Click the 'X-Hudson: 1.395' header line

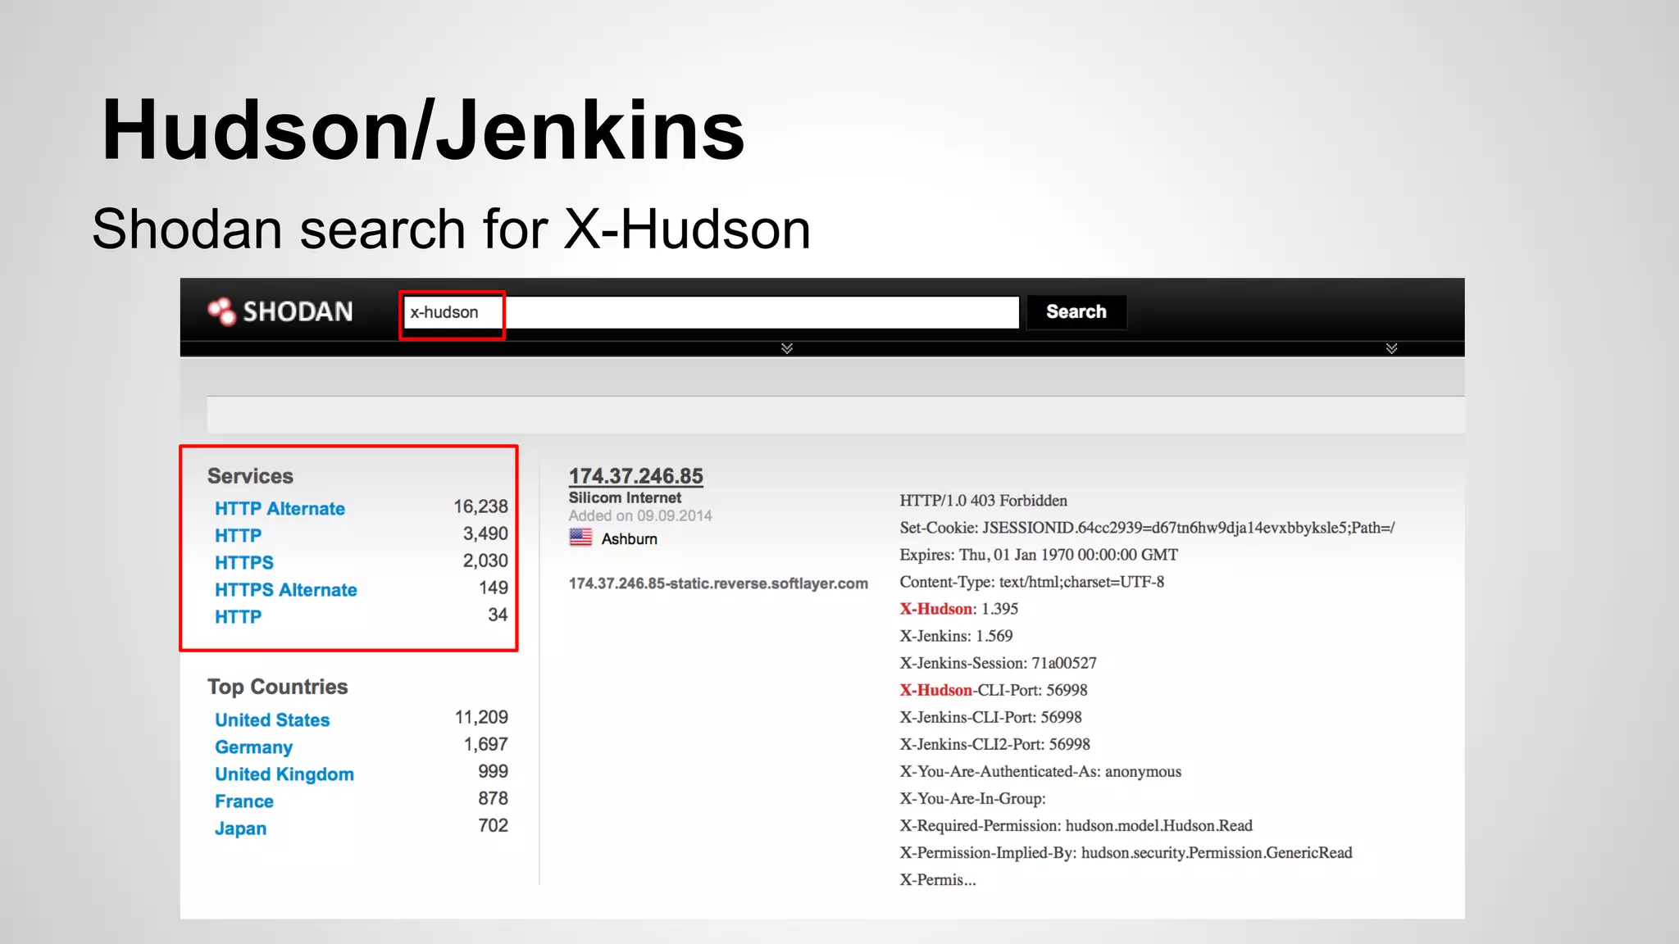coord(958,608)
